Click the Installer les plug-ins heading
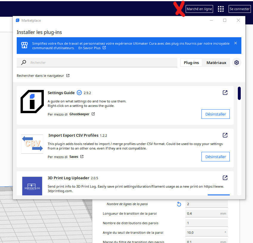This screenshot has width=253, height=243. [39, 32]
